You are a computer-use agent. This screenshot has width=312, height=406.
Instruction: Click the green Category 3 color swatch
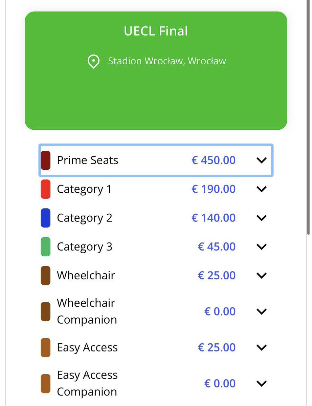46,247
